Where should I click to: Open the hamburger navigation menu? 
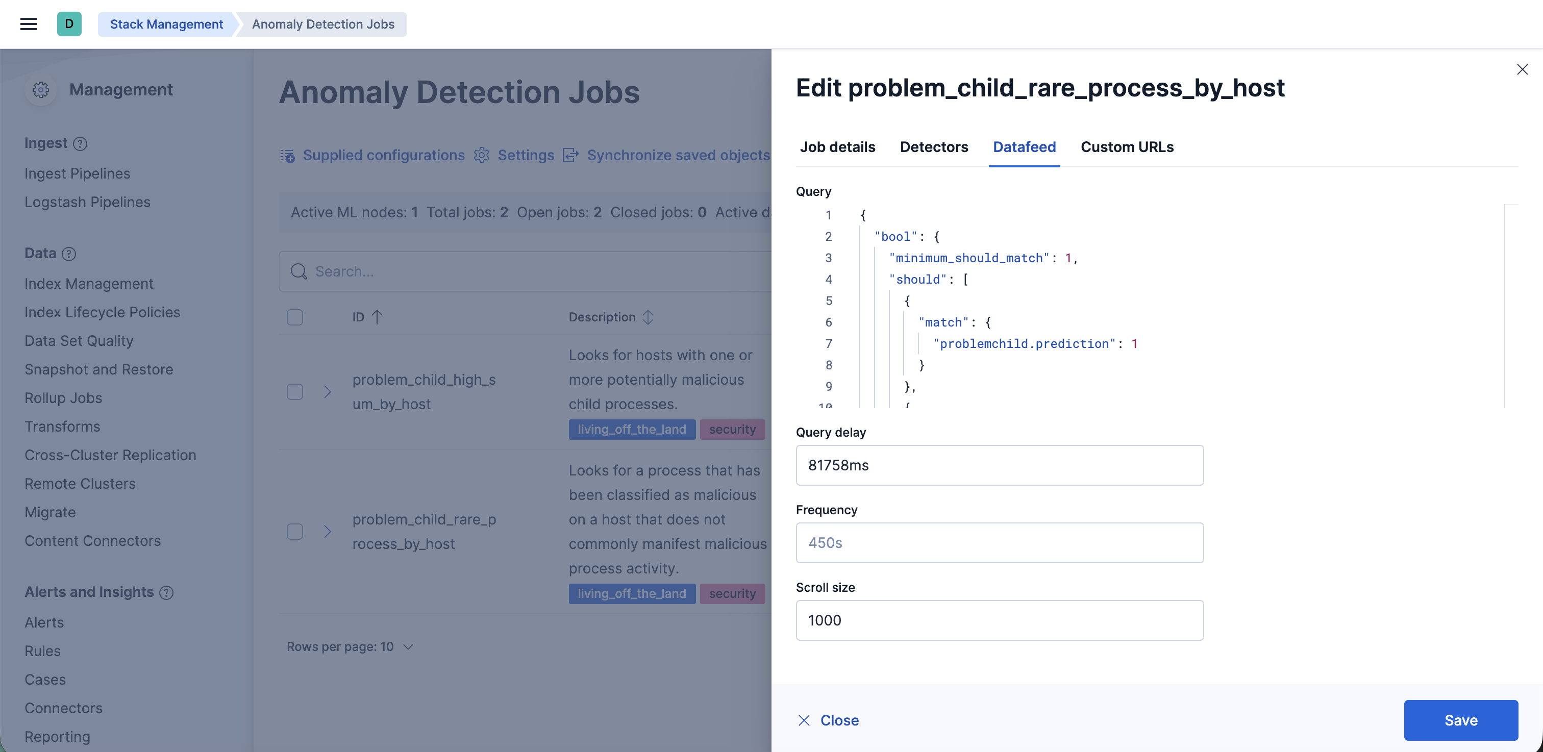[x=28, y=24]
